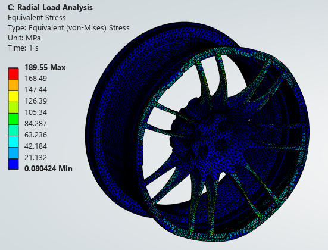Click the green legend color band

[13, 119]
